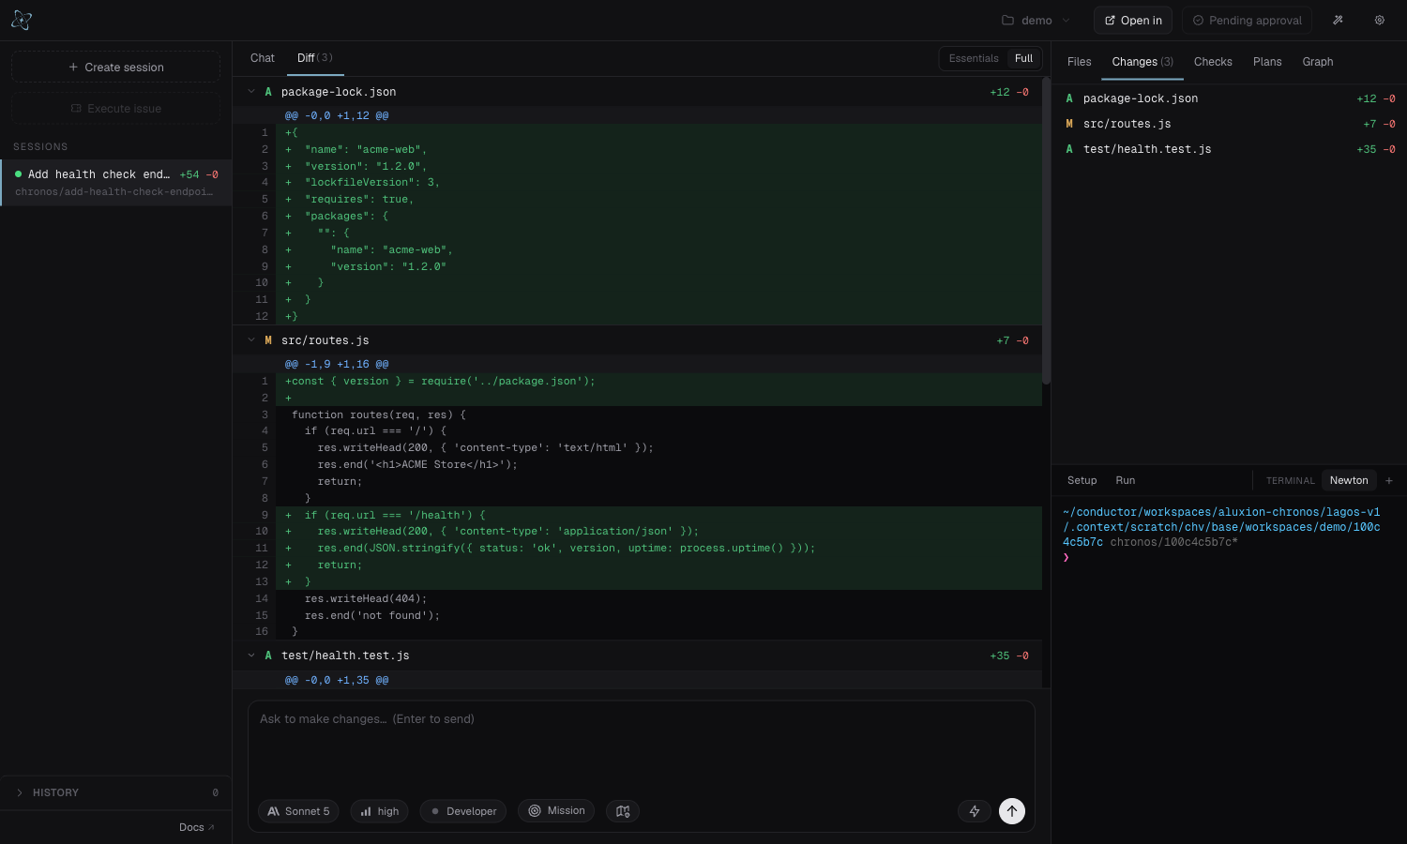
Task: Expand the HISTORY section
Action: (115, 792)
